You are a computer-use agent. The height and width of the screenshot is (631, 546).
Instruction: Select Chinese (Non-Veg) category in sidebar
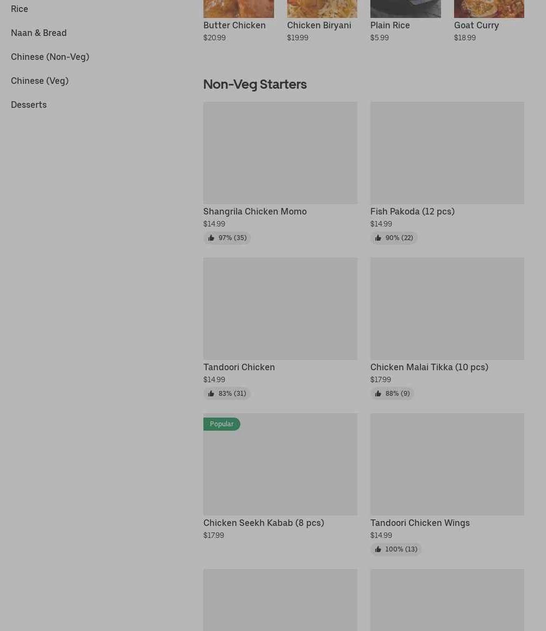click(50, 57)
